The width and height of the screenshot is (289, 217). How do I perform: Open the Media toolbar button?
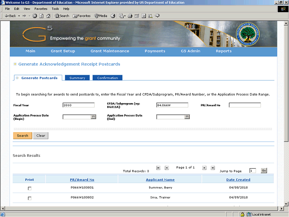pyautogui.click(x=101, y=16)
